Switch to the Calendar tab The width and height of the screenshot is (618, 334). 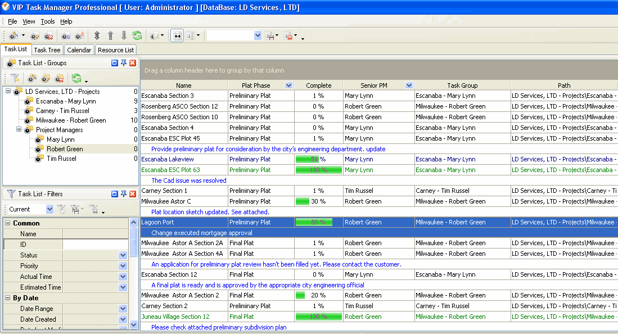[x=79, y=50]
